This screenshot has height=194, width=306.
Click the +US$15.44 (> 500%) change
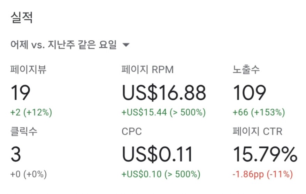[x=163, y=112]
